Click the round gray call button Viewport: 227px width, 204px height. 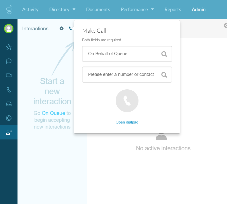pyautogui.click(x=127, y=101)
